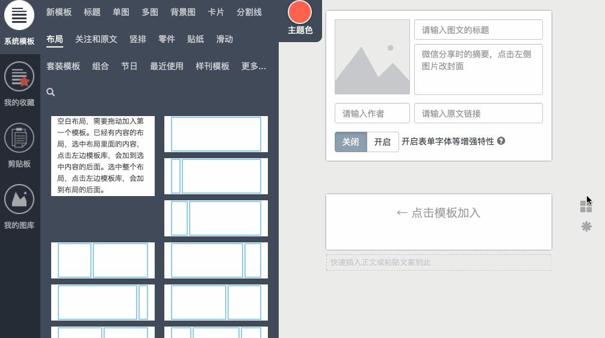
Task: Open the 节日 holiday tab
Action: point(129,66)
